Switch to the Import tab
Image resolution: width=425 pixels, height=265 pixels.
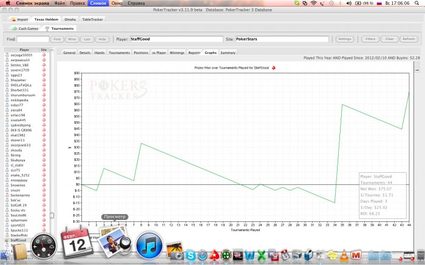(19, 19)
